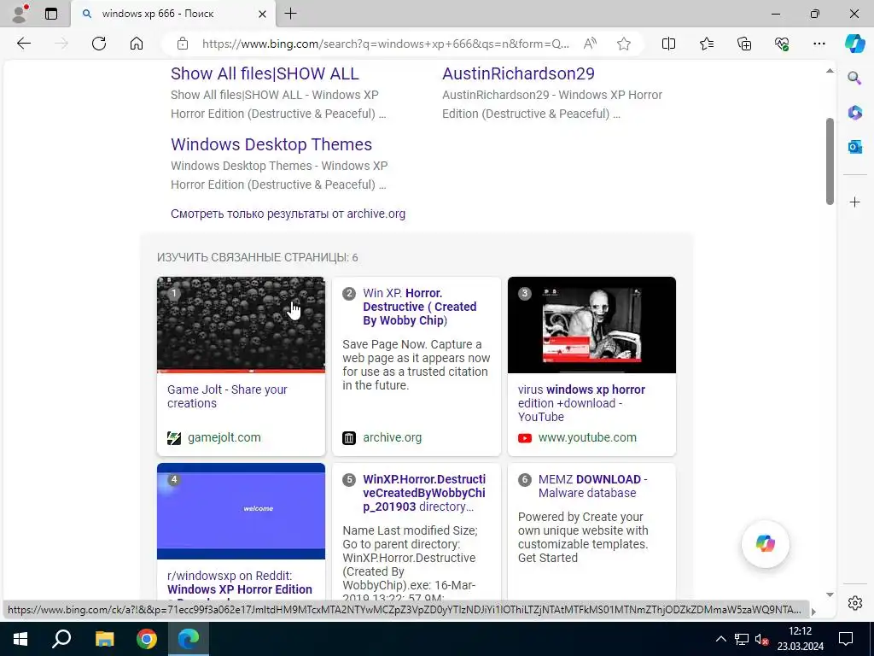
Task: Open 'MEMZ DOWNLOAD - Malware database' link
Action: click(x=593, y=486)
